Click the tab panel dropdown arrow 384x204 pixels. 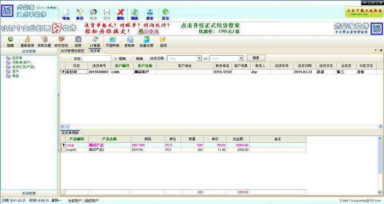click(x=375, y=50)
